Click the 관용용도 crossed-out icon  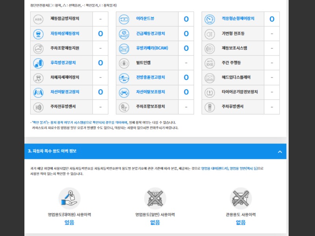[241, 198]
